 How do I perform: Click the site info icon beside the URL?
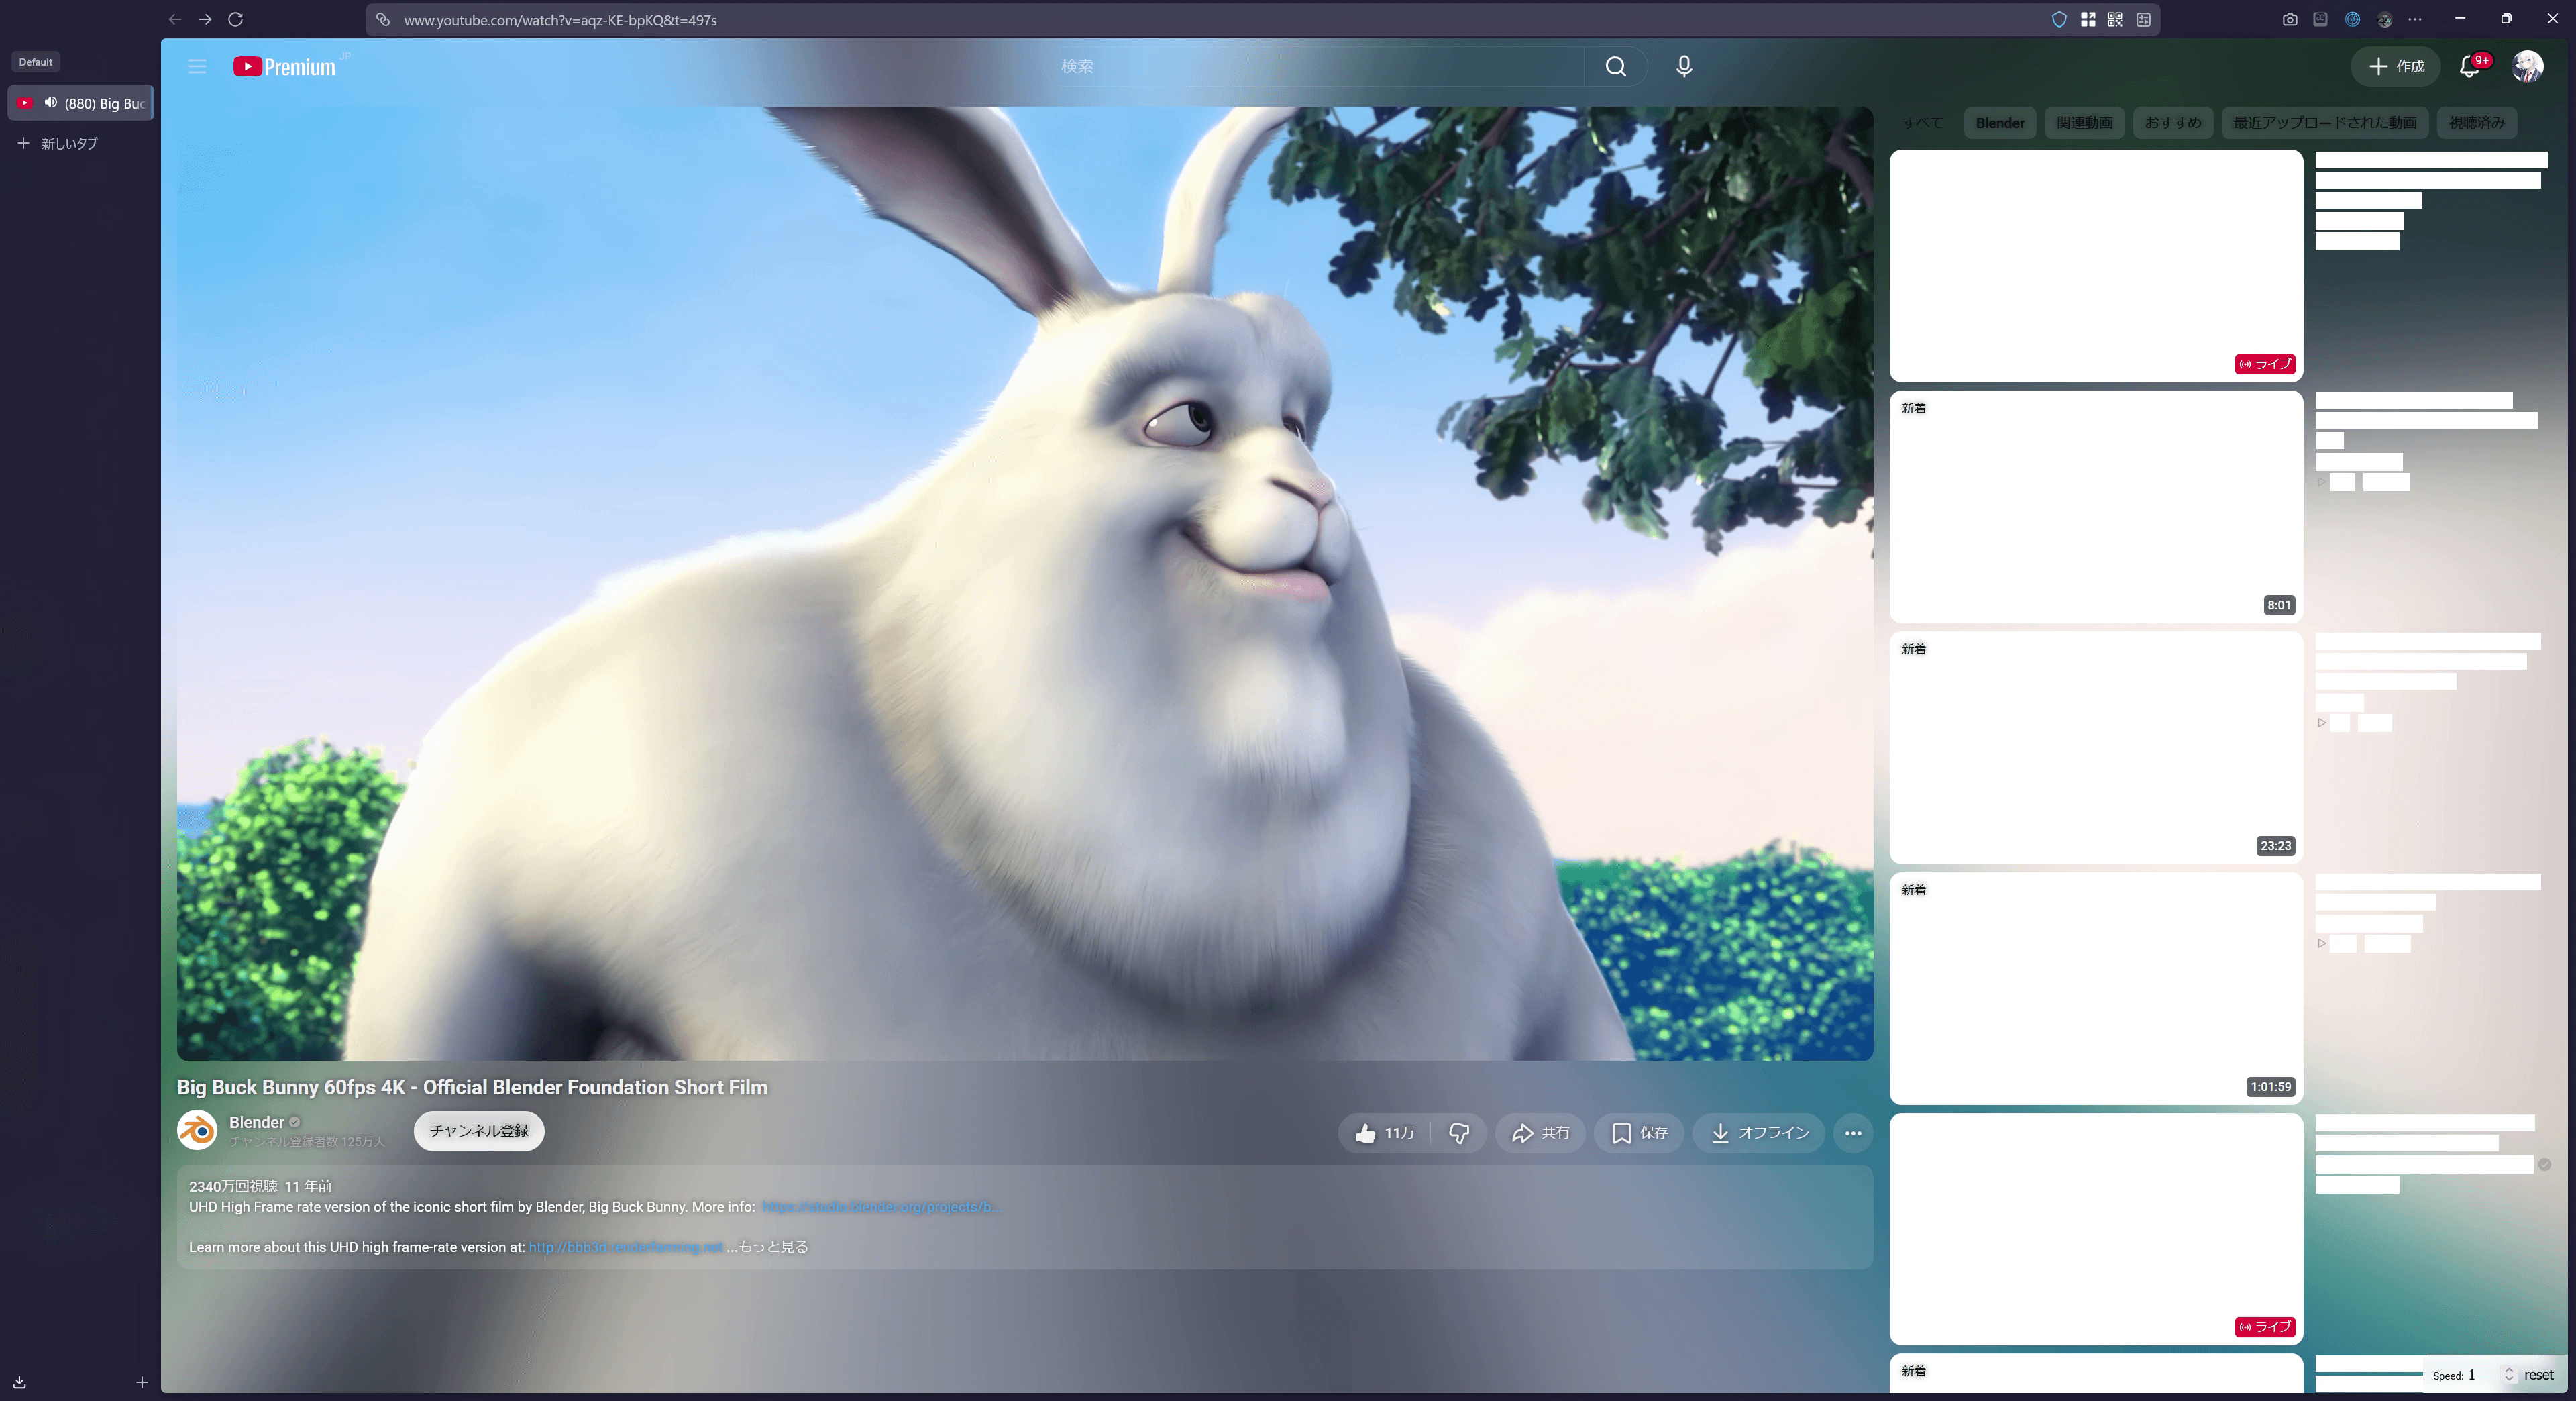click(383, 19)
